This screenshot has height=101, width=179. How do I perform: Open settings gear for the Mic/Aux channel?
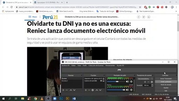point(131,90)
